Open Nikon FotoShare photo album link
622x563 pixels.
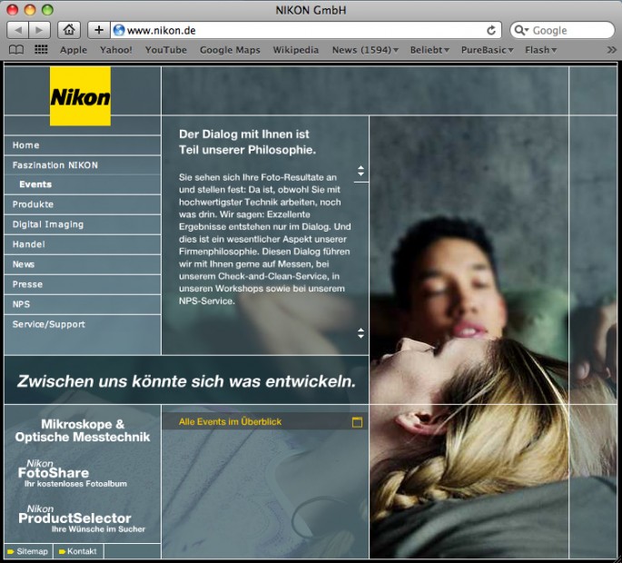pyautogui.click(x=73, y=473)
